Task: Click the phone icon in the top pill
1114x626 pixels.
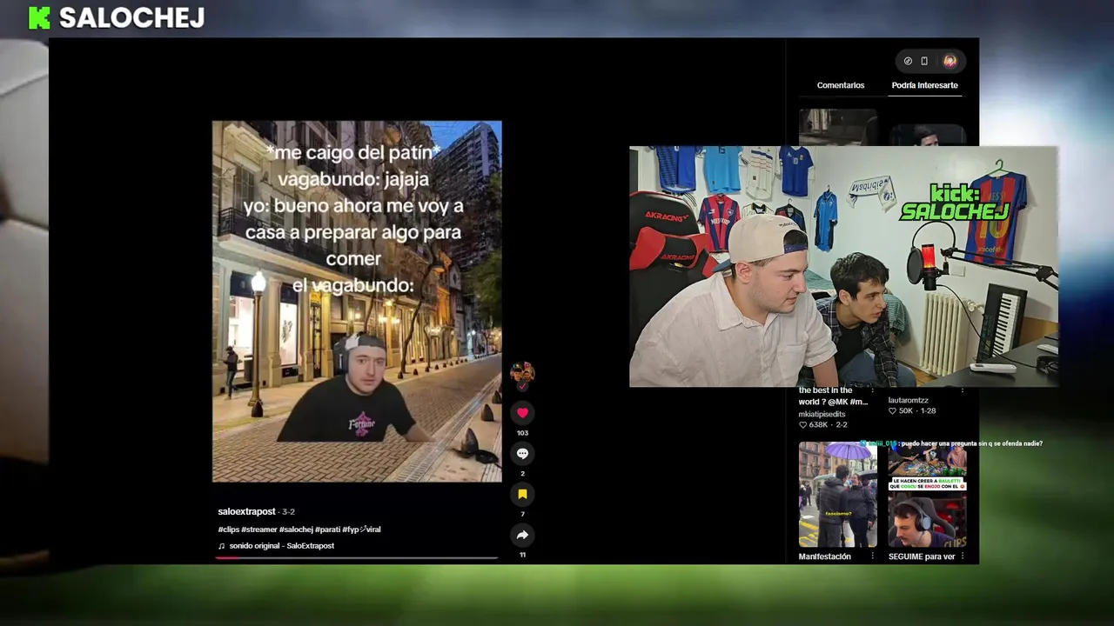Action: (x=924, y=61)
